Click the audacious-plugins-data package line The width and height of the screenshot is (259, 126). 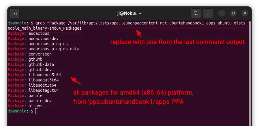point(44,49)
